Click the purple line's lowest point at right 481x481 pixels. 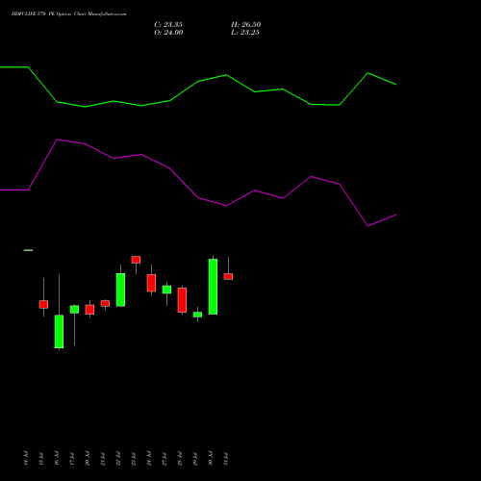coord(367,226)
